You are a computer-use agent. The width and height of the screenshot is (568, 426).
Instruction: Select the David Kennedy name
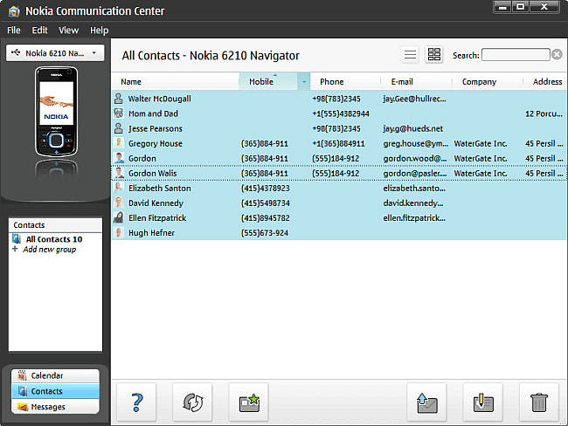156,203
